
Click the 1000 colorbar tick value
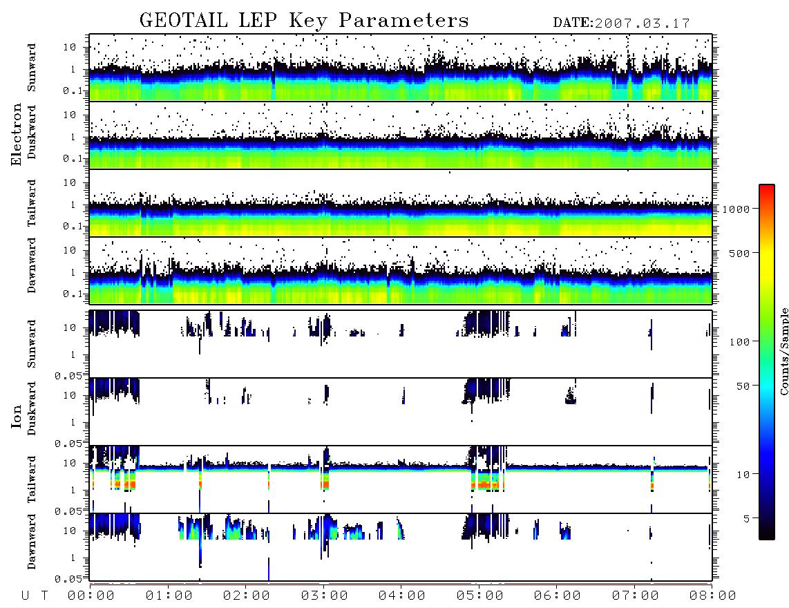(x=736, y=209)
